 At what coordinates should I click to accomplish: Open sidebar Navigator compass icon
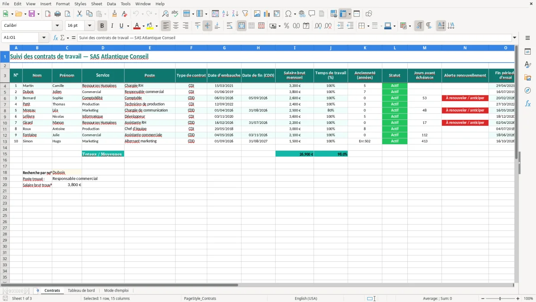(x=528, y=90)
